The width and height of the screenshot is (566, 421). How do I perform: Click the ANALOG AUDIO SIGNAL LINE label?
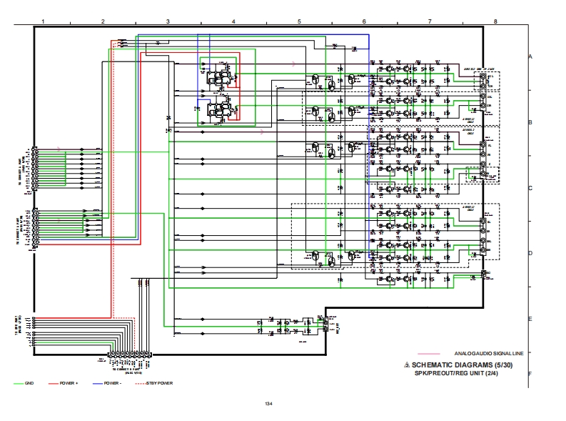tap(489, 354)
